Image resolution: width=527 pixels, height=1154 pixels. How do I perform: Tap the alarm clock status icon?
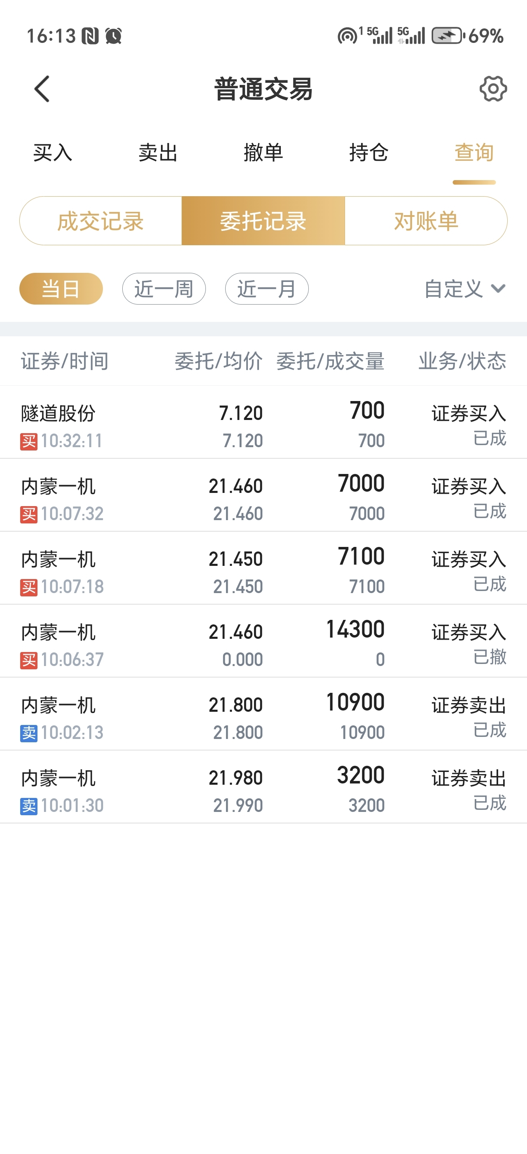click(114, 36)
